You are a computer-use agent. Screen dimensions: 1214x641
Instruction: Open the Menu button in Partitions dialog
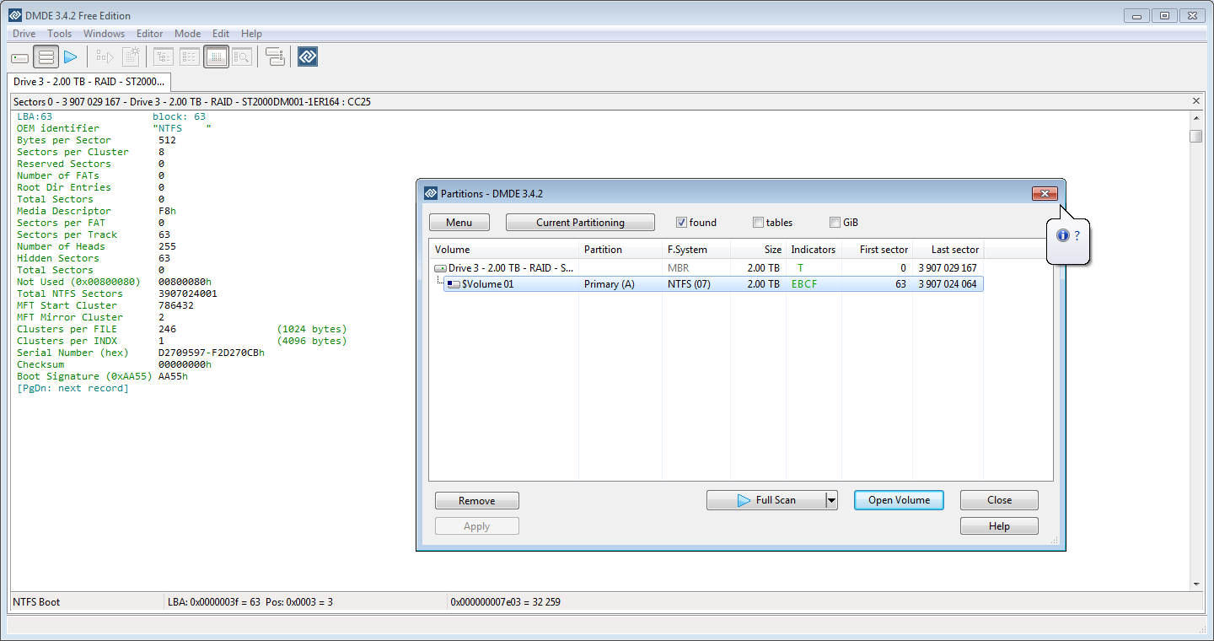(x=459, y=223)
